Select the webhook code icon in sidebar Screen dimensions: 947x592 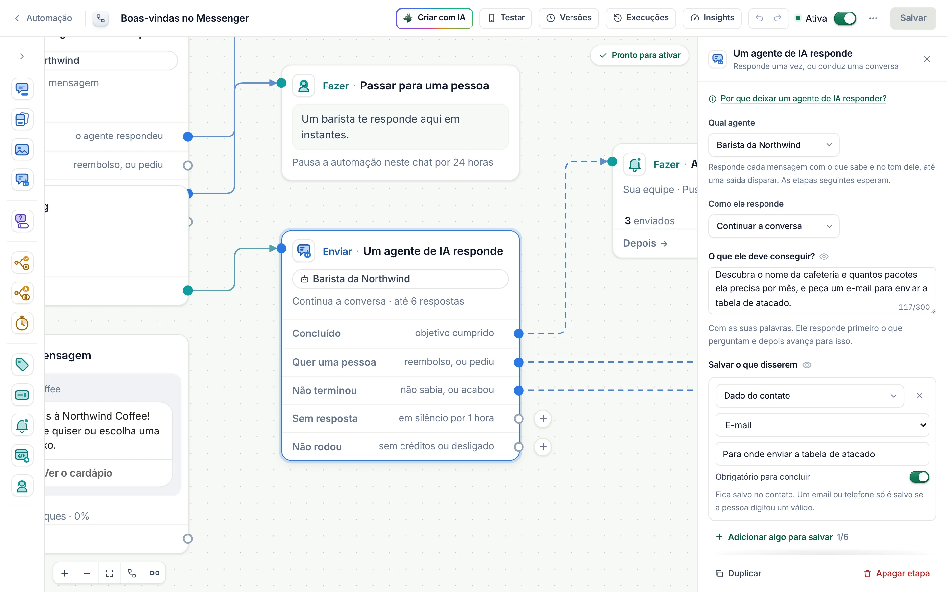pyautogui.click(x=22, y=456)
